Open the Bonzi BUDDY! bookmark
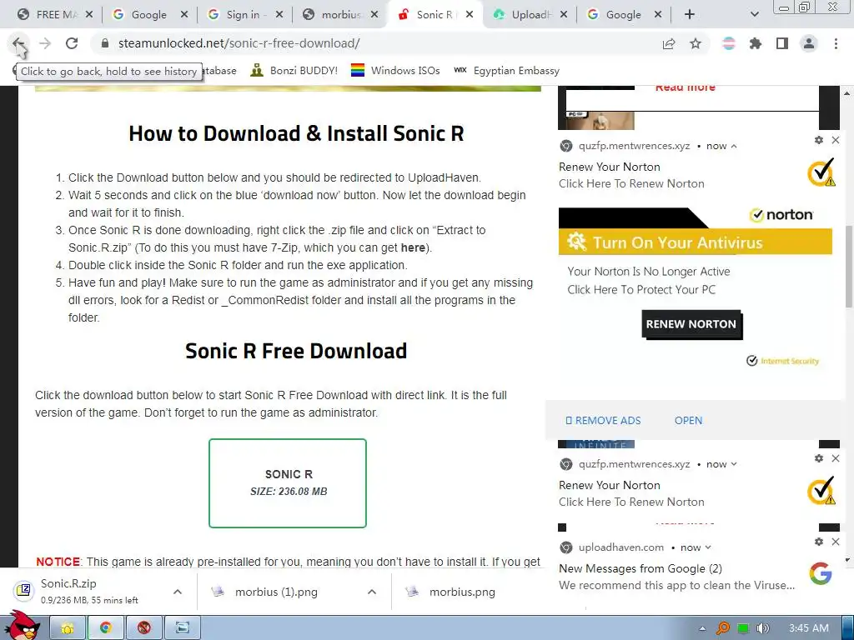This screenshot has height=640, width=854. pos(294,70)
